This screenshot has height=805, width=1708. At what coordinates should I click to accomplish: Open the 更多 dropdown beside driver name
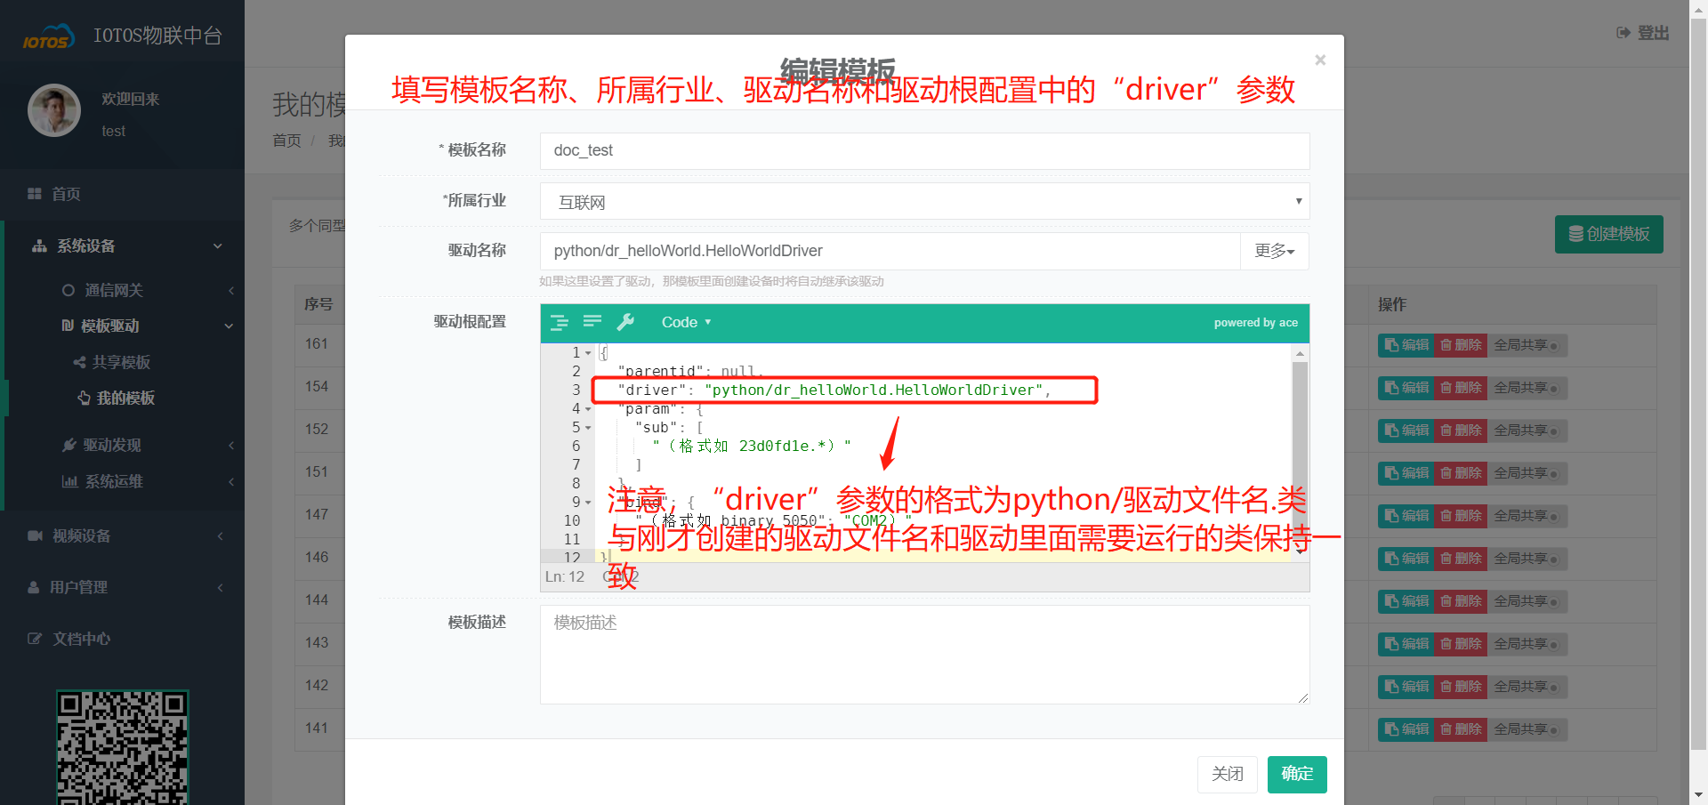click(1274, 252)
